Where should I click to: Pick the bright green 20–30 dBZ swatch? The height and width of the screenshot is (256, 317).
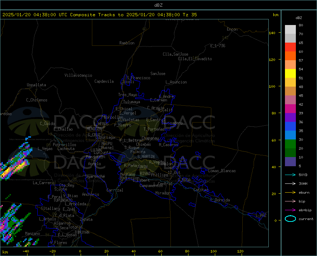(290, 144)
